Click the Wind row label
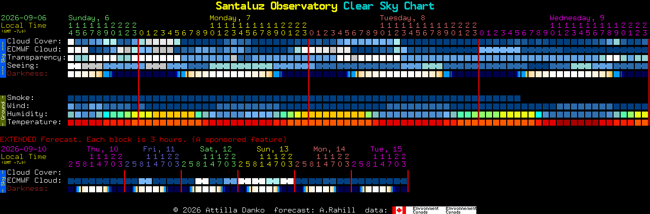This screenshot has width=650, height=214. pyautogui.click(x=18, y=106)
